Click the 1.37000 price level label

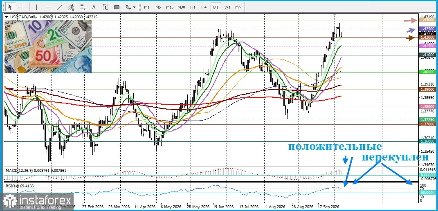point(427,124)
